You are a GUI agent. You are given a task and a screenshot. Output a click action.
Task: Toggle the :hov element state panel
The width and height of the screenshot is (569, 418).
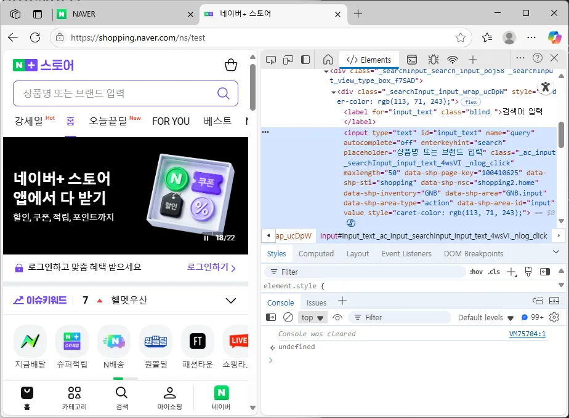[476, 272]
